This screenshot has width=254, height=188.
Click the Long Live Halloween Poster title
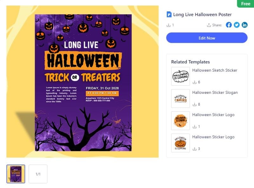pyautogui.click(x=202, y=15)
